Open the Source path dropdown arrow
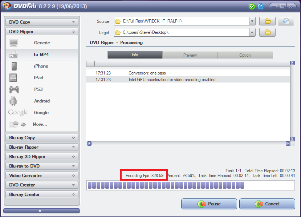This screenshot has width=301, height=217. 252,21
